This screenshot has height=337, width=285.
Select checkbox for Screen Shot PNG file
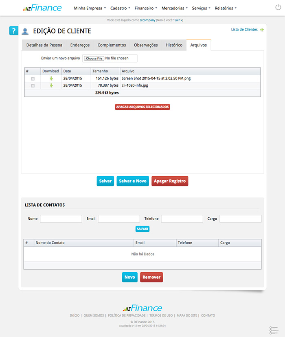(x=33, y=79)
